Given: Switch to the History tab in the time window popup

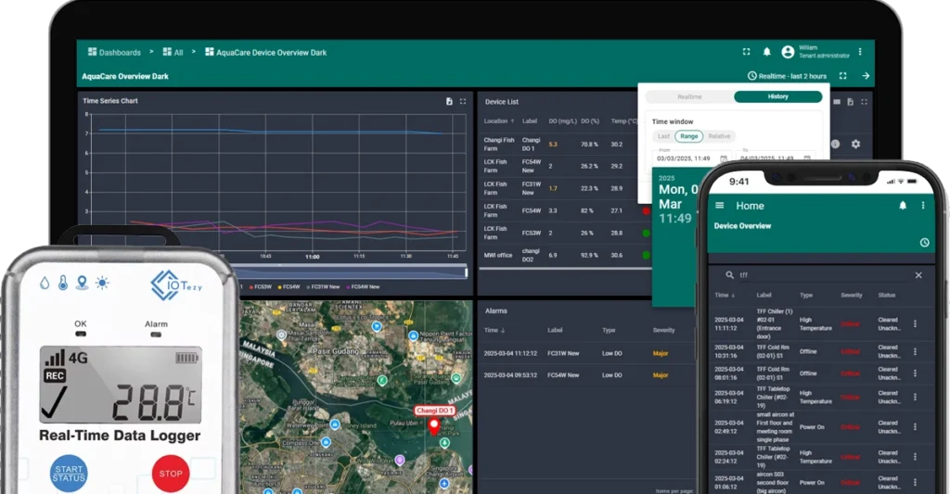Looking at the screenshot, I should point(778,97).
